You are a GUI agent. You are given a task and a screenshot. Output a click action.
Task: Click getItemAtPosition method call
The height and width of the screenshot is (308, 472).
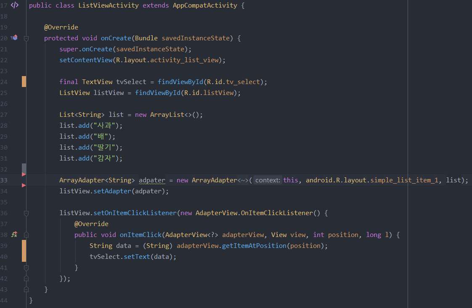pyautogui.click(x=255, y=246)
